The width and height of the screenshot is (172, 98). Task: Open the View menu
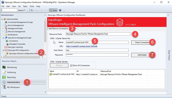(14, 6)
